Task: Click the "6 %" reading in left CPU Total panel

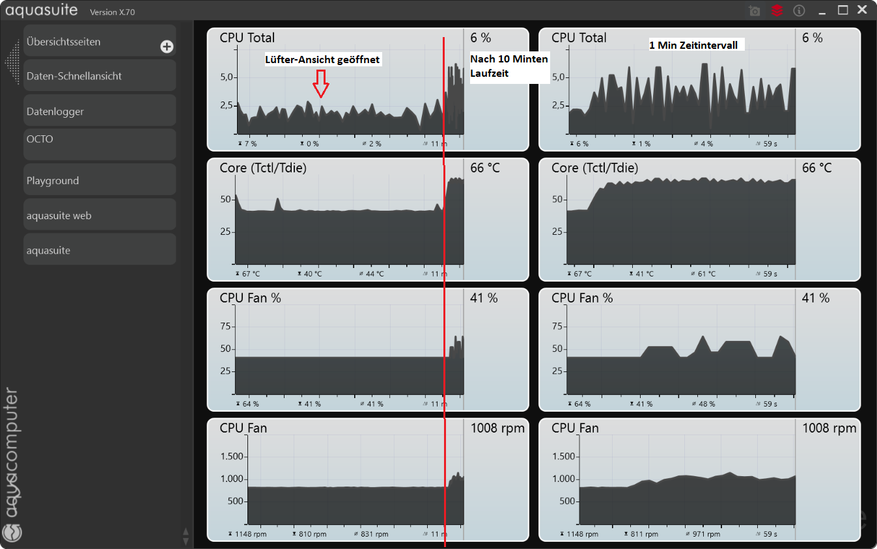Action: (480, 38)
